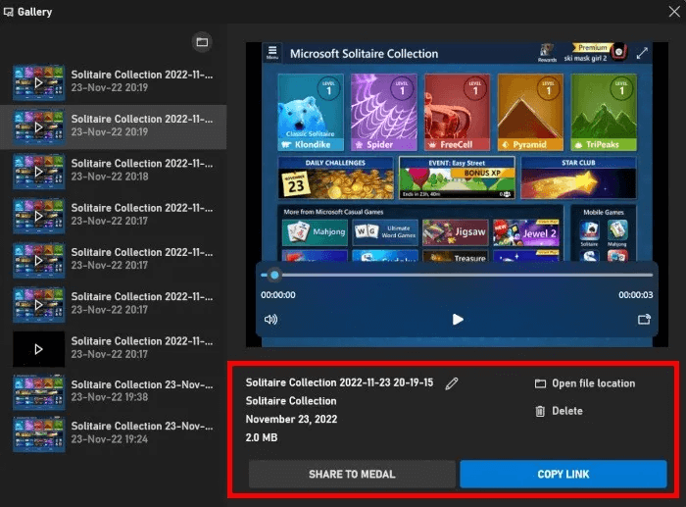Click the Daily Challenges banner in preview
This screenshot has height=507, width=686.
[x=335, y=177]
